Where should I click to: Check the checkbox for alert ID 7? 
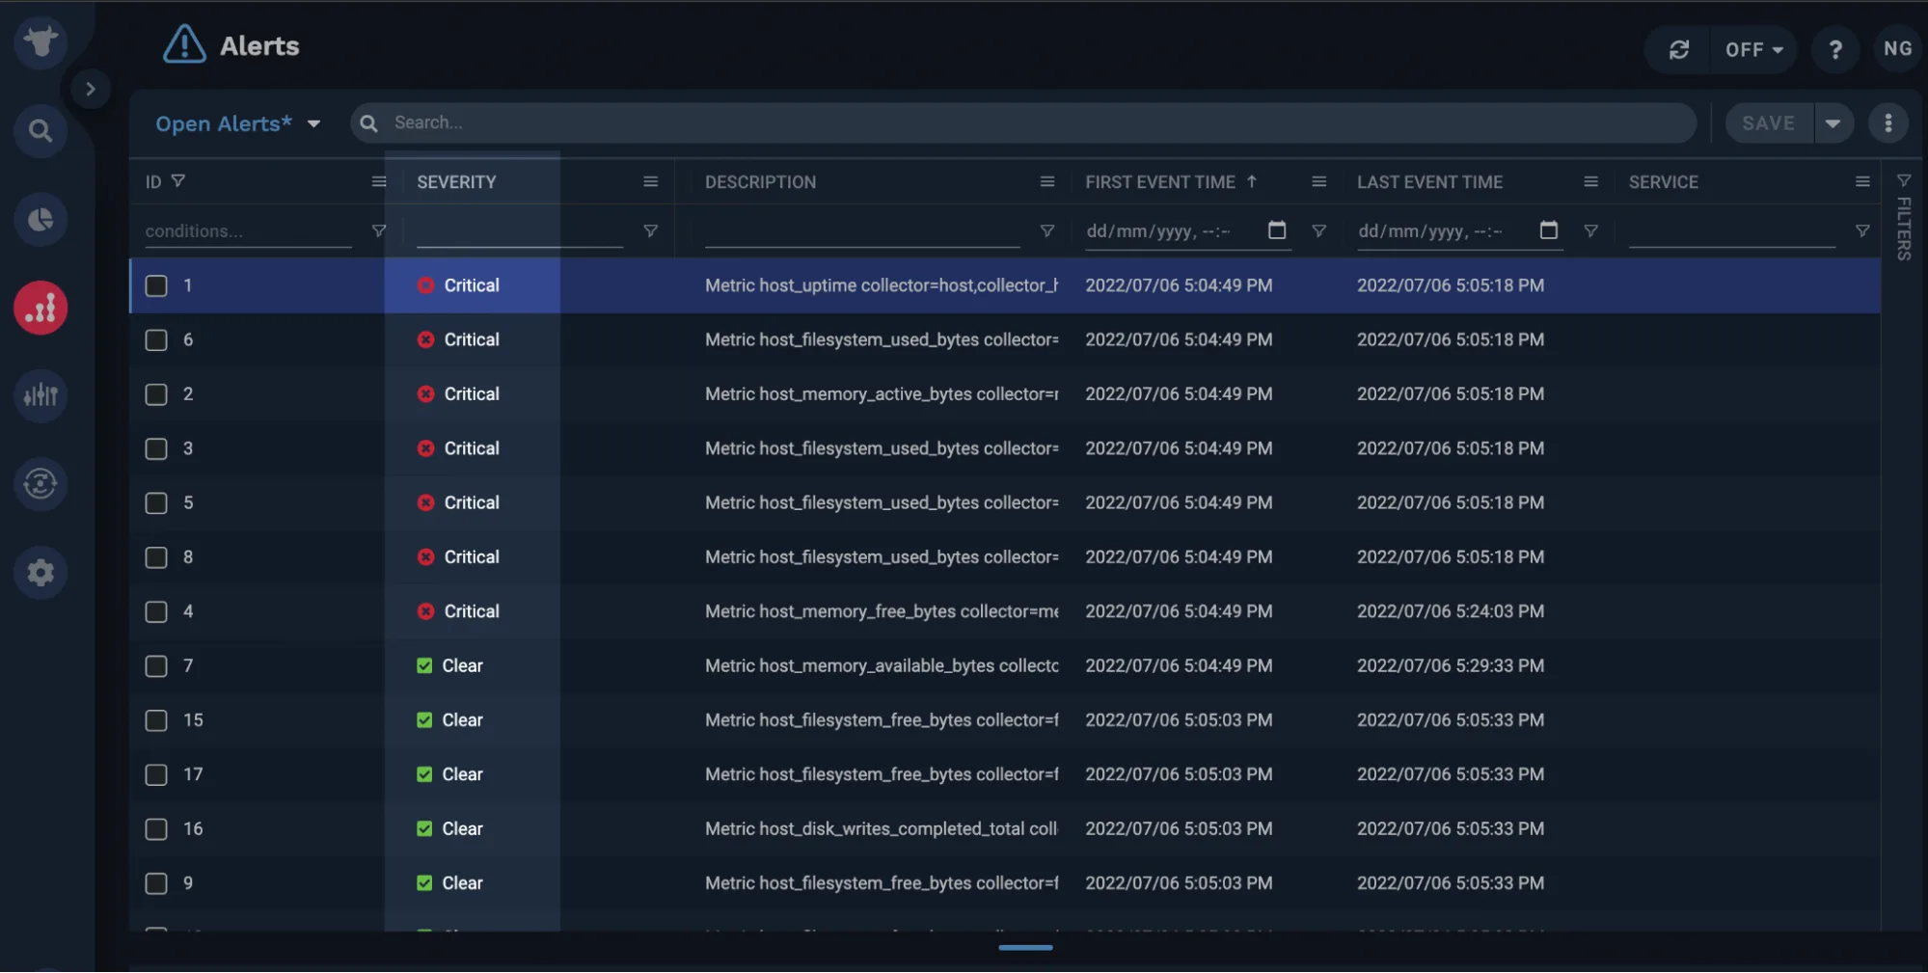point(156,665)
